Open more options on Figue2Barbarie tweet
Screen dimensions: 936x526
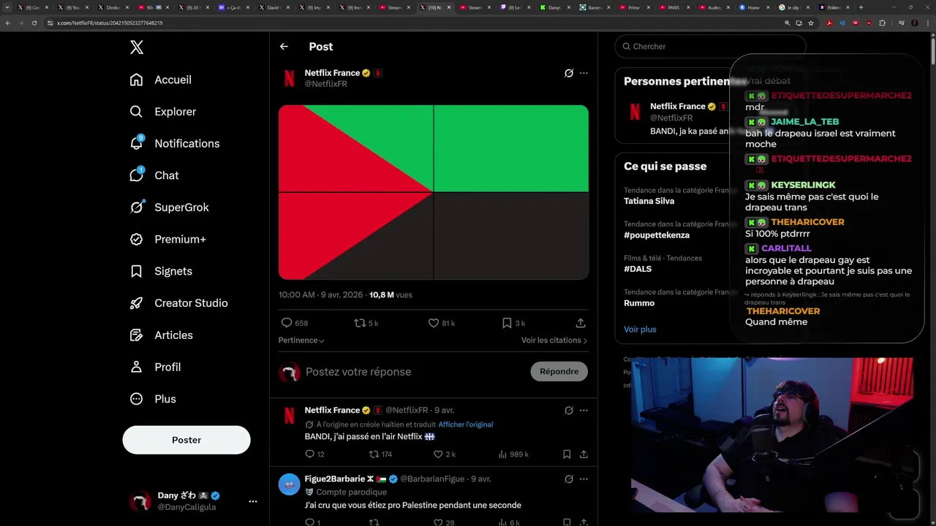click(x=584, y=479)
